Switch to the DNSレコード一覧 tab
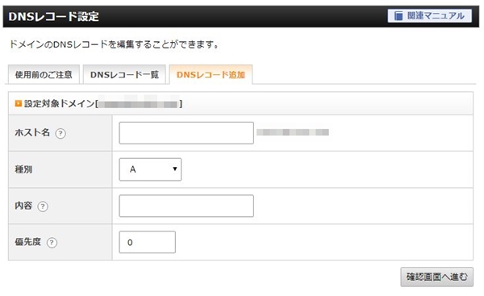 point(124,74)
